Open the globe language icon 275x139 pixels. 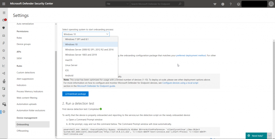(223, 4)
